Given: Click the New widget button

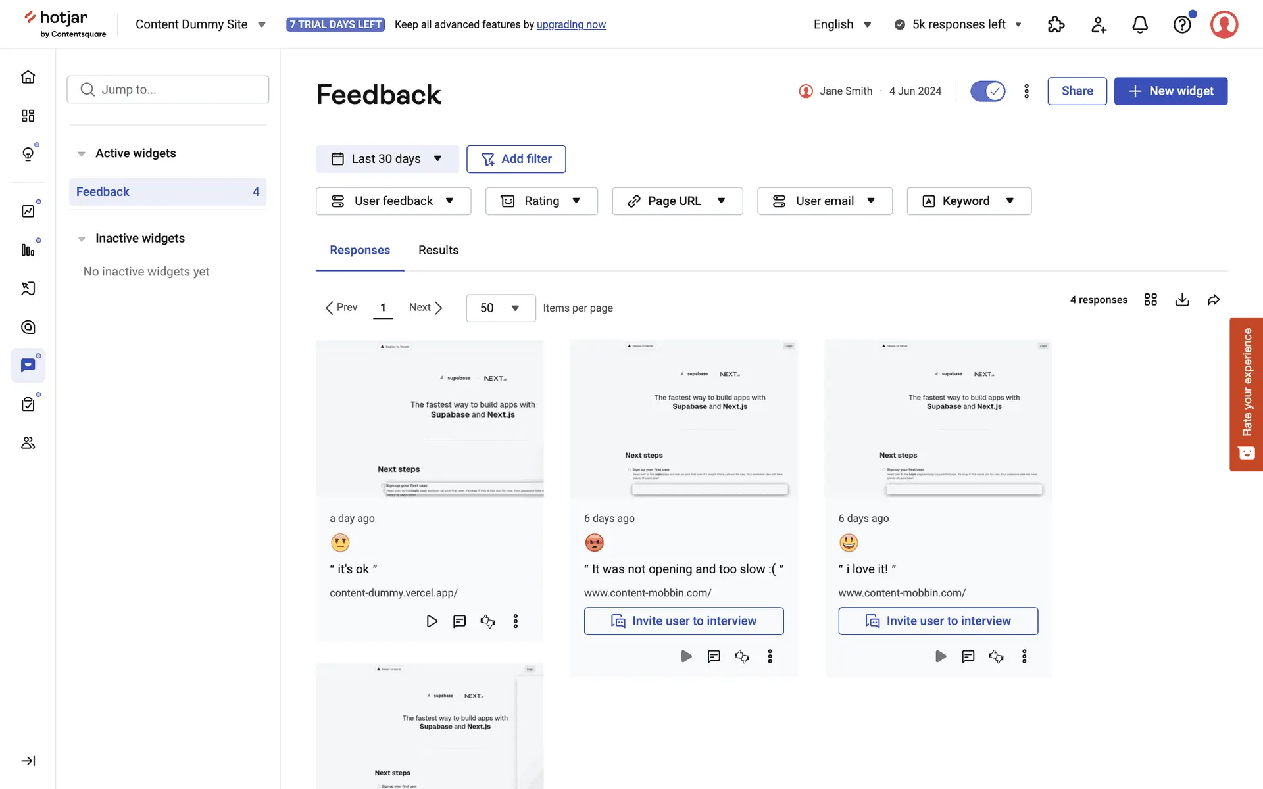Looking at the screenshot, I should [x=1170, y=91].
